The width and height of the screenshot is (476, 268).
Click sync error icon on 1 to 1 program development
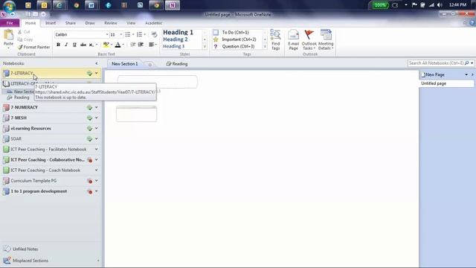pos(90,191)
